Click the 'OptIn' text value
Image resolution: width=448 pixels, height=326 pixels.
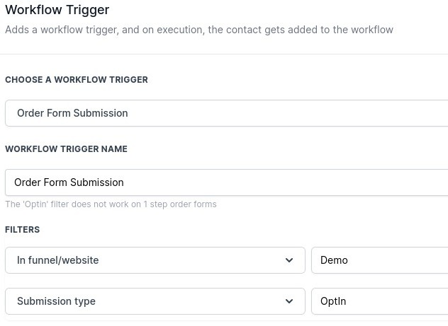pyautogui.click(x=333, y=301)
